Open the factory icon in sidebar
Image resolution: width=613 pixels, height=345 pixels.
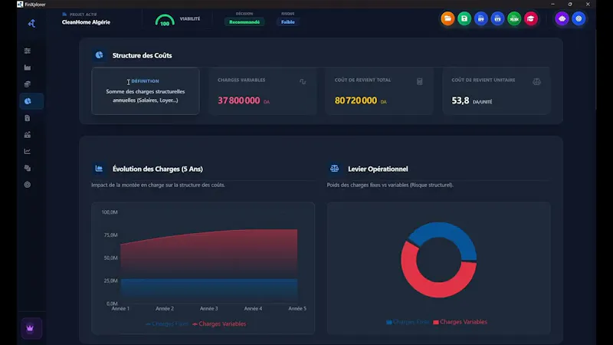tap(28, 67)
